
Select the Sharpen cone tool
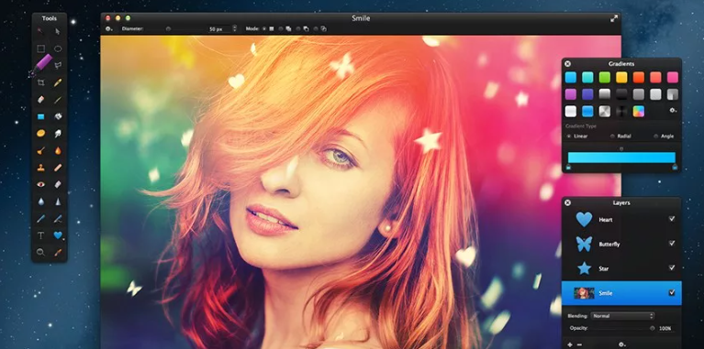[x=58, y=202]
